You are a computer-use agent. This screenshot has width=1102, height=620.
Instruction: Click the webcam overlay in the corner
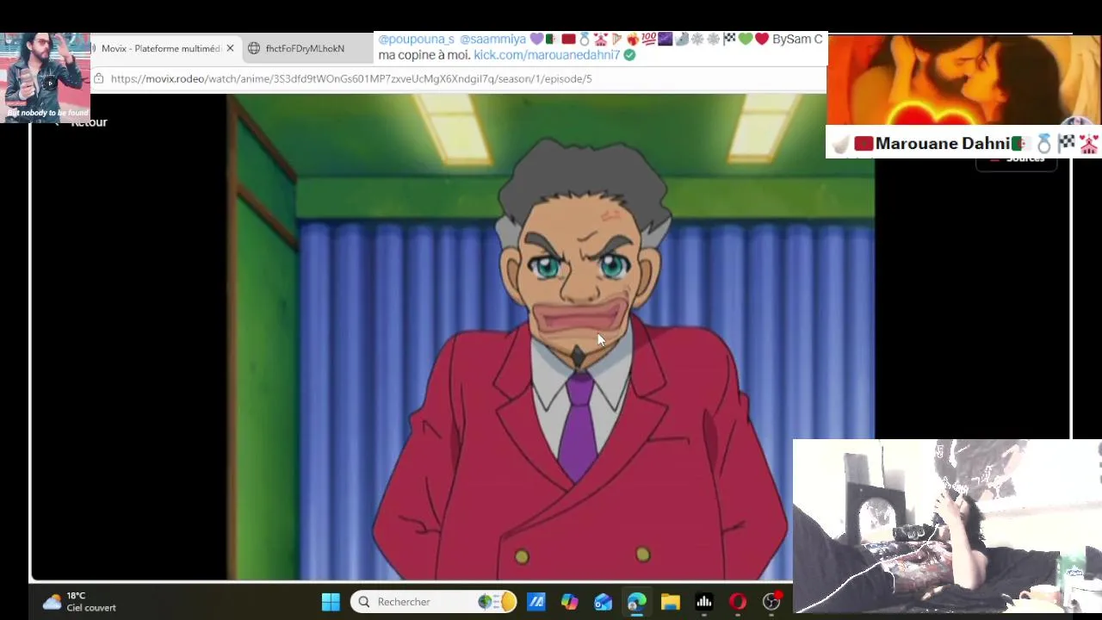click(x=947, y=527)
